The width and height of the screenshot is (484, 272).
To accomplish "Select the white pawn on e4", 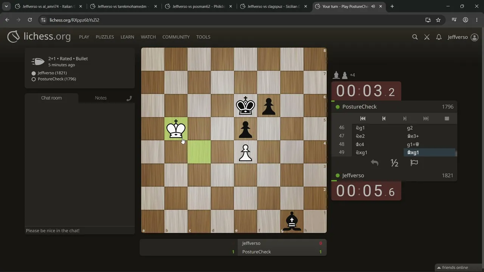I will coord(245,152).
